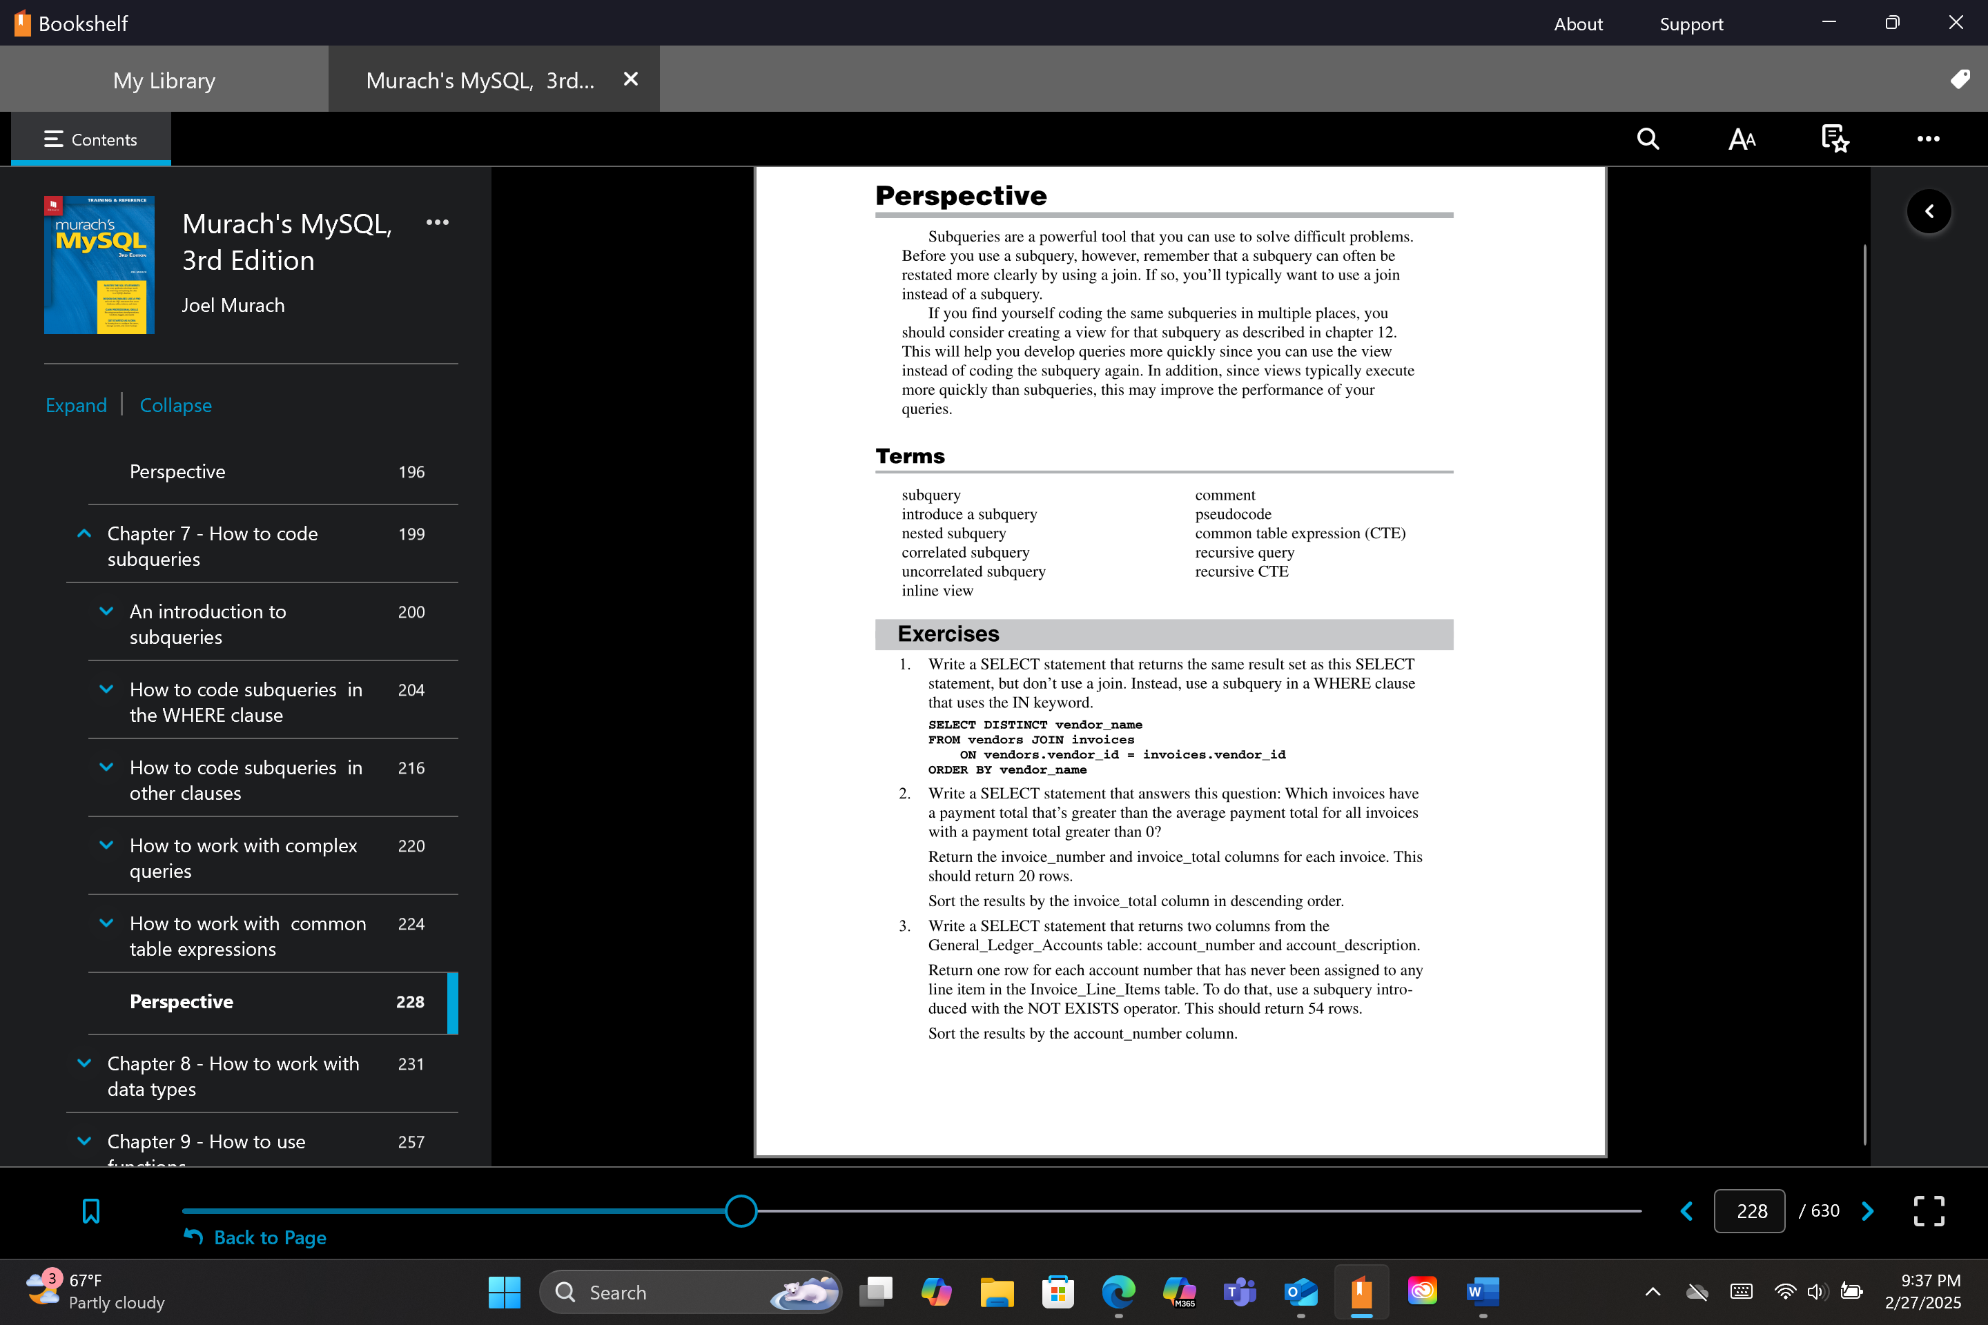Open Copilot from the taskbar
The width and height of the screenshot is (1988, 1325).
937,1292
